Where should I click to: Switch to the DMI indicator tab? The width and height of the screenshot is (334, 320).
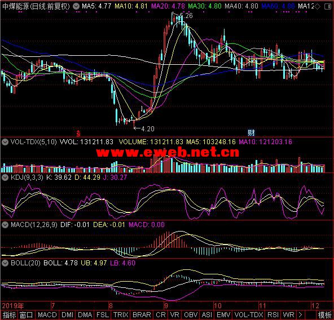[x=67, y=315]
